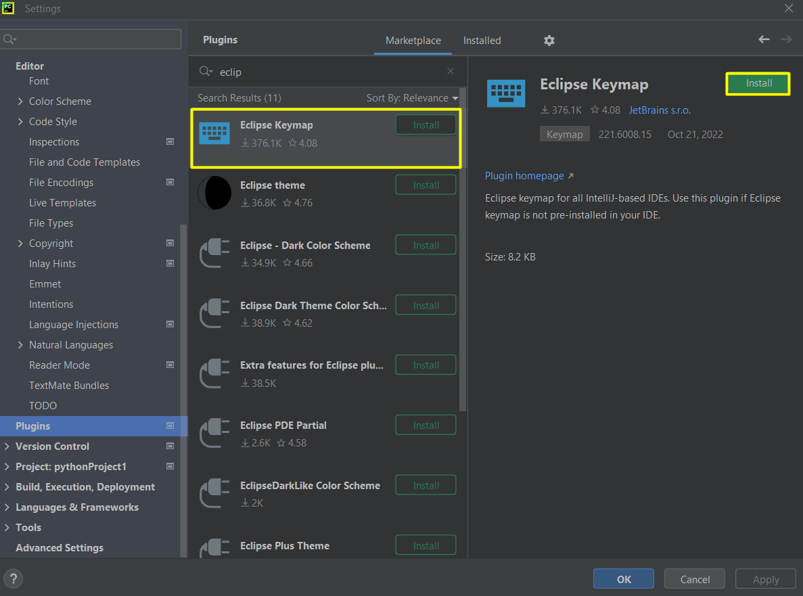Expand Build, Execution, Deployment section
Image resolution: width=803 pixels, height=596 pixels.
pyautogui.click(x=7, y=487)
